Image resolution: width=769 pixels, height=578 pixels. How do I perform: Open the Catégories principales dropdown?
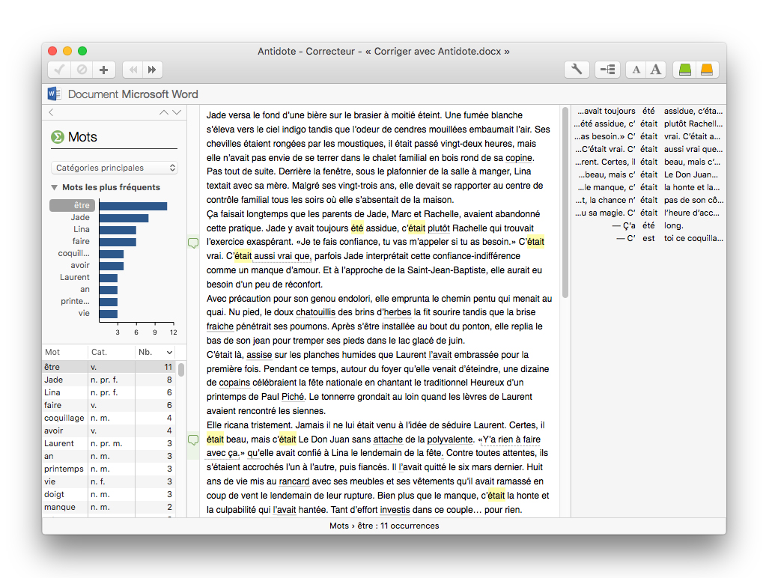click(x=114, y=168)
